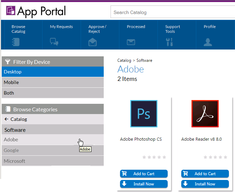Screen dimensions: 235x196
Task: Click the cart icon on Photoshop's Add to Cart
Action: 124,173
